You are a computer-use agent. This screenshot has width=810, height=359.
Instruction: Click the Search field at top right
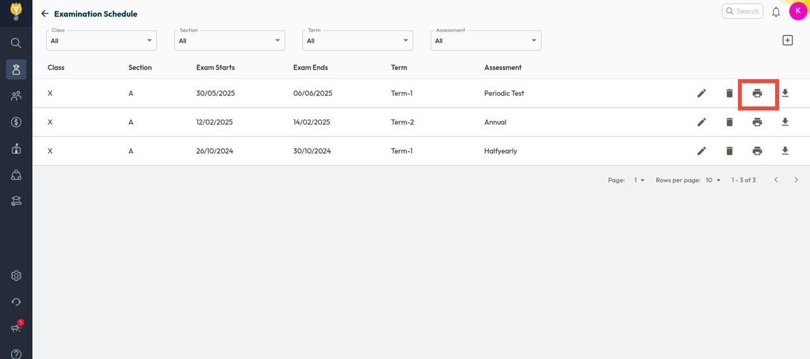pos(743,11)
